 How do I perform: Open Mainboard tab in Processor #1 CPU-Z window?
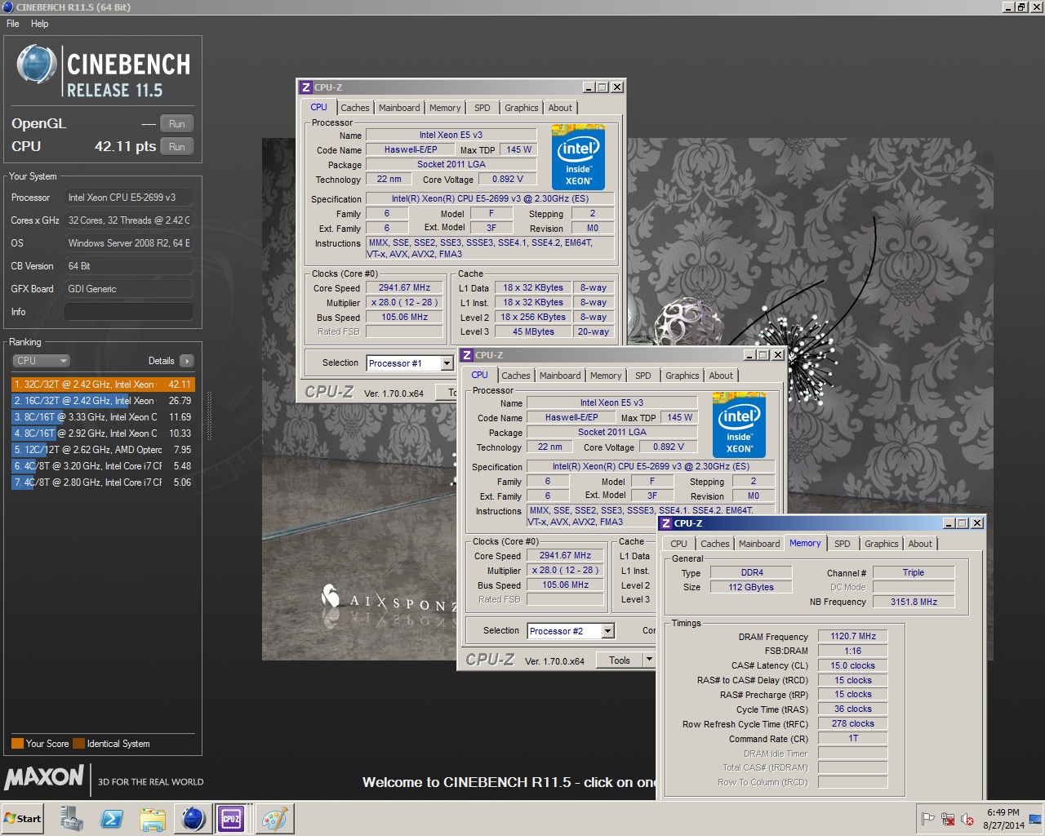pyautogui.click(x=399, y=108)
